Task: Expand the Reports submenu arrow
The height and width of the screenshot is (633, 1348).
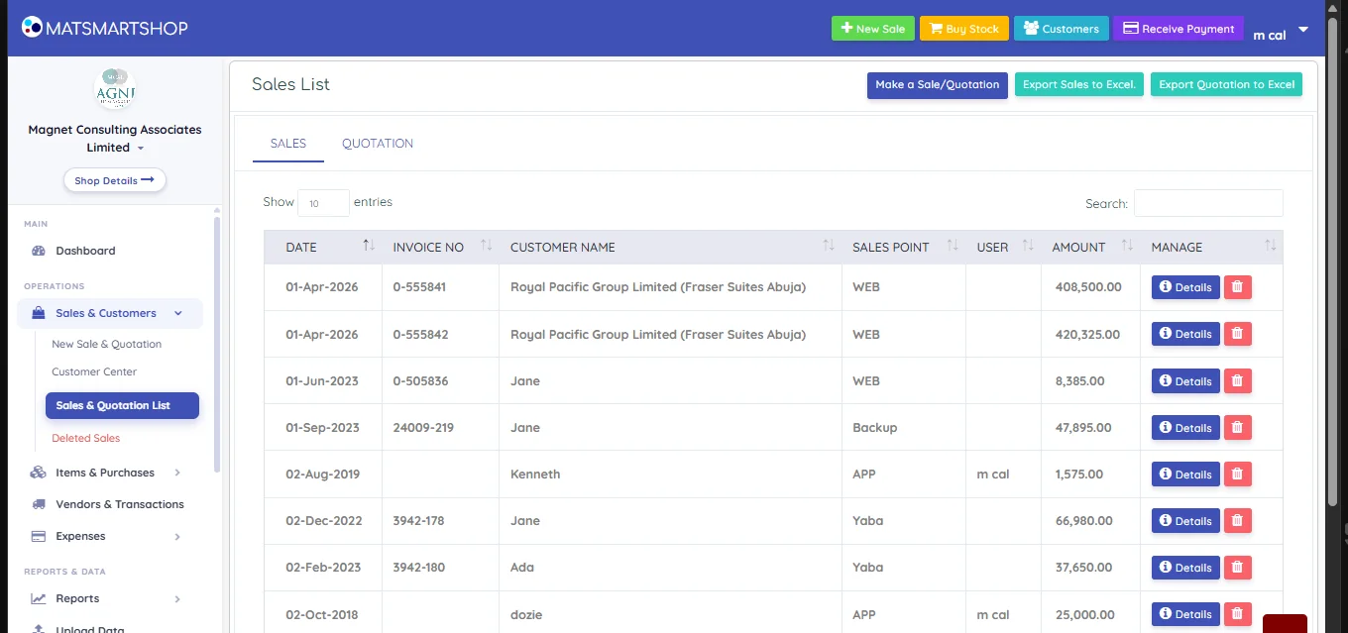Action: (177, 598)
